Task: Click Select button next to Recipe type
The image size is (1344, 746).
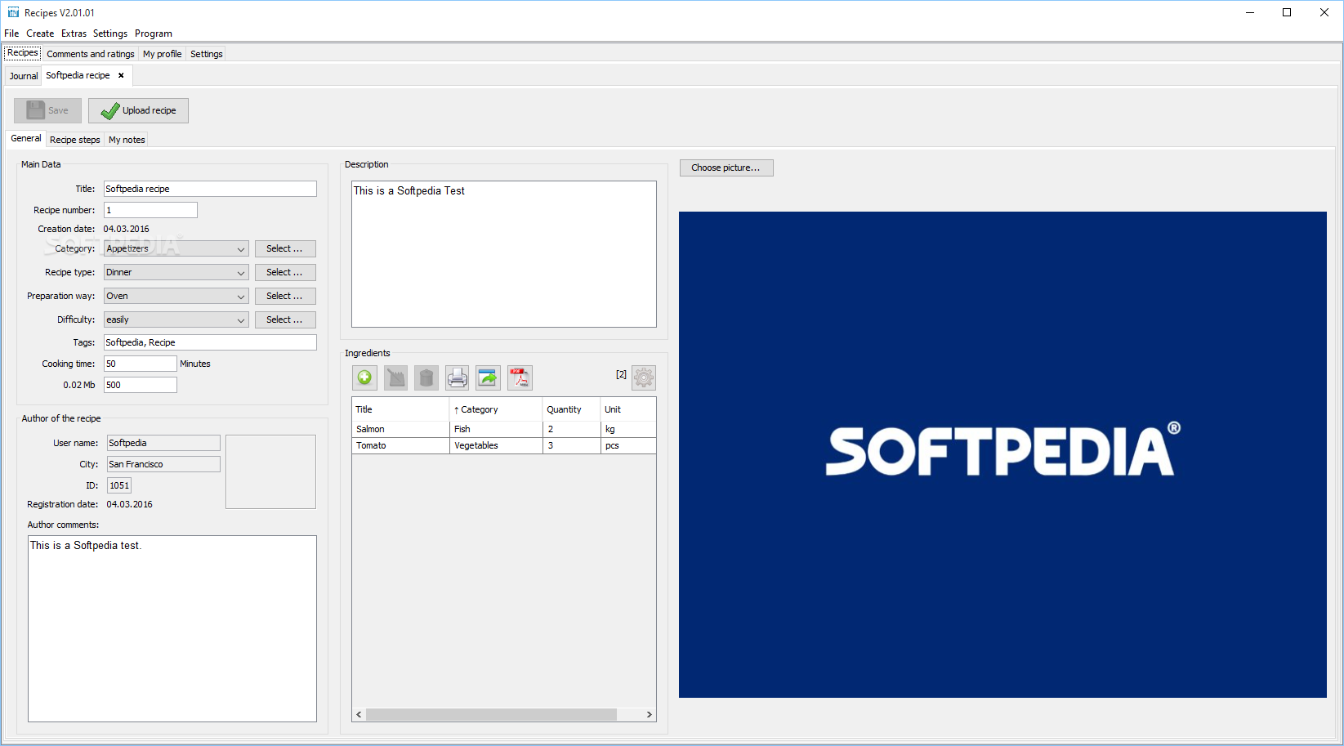Action: tap(285, 272)
